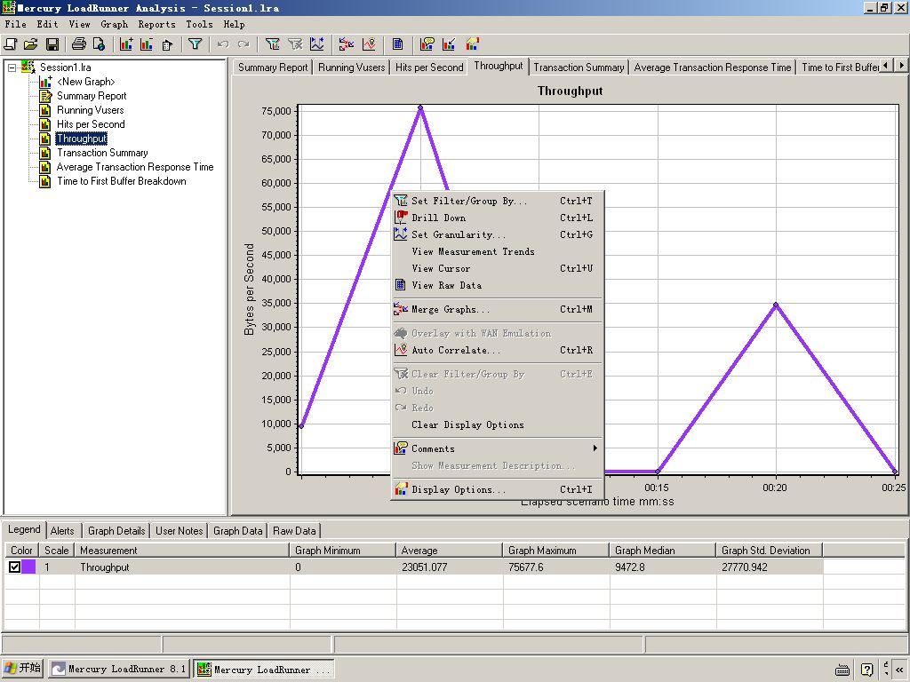Screen dimensions: 910x682
Task: Select Hits per Second in the tree
Action: click(91, 124)
